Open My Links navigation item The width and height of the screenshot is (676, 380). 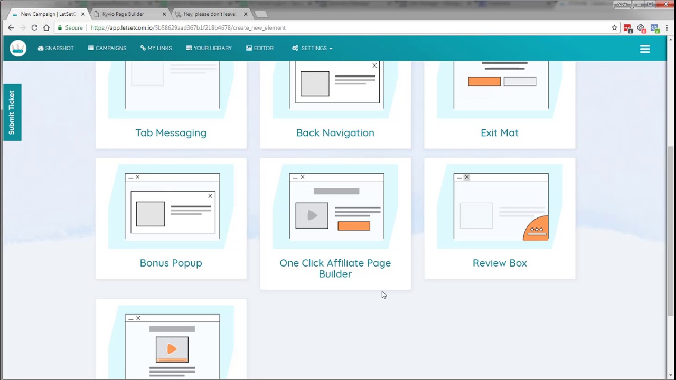(156, 48)
